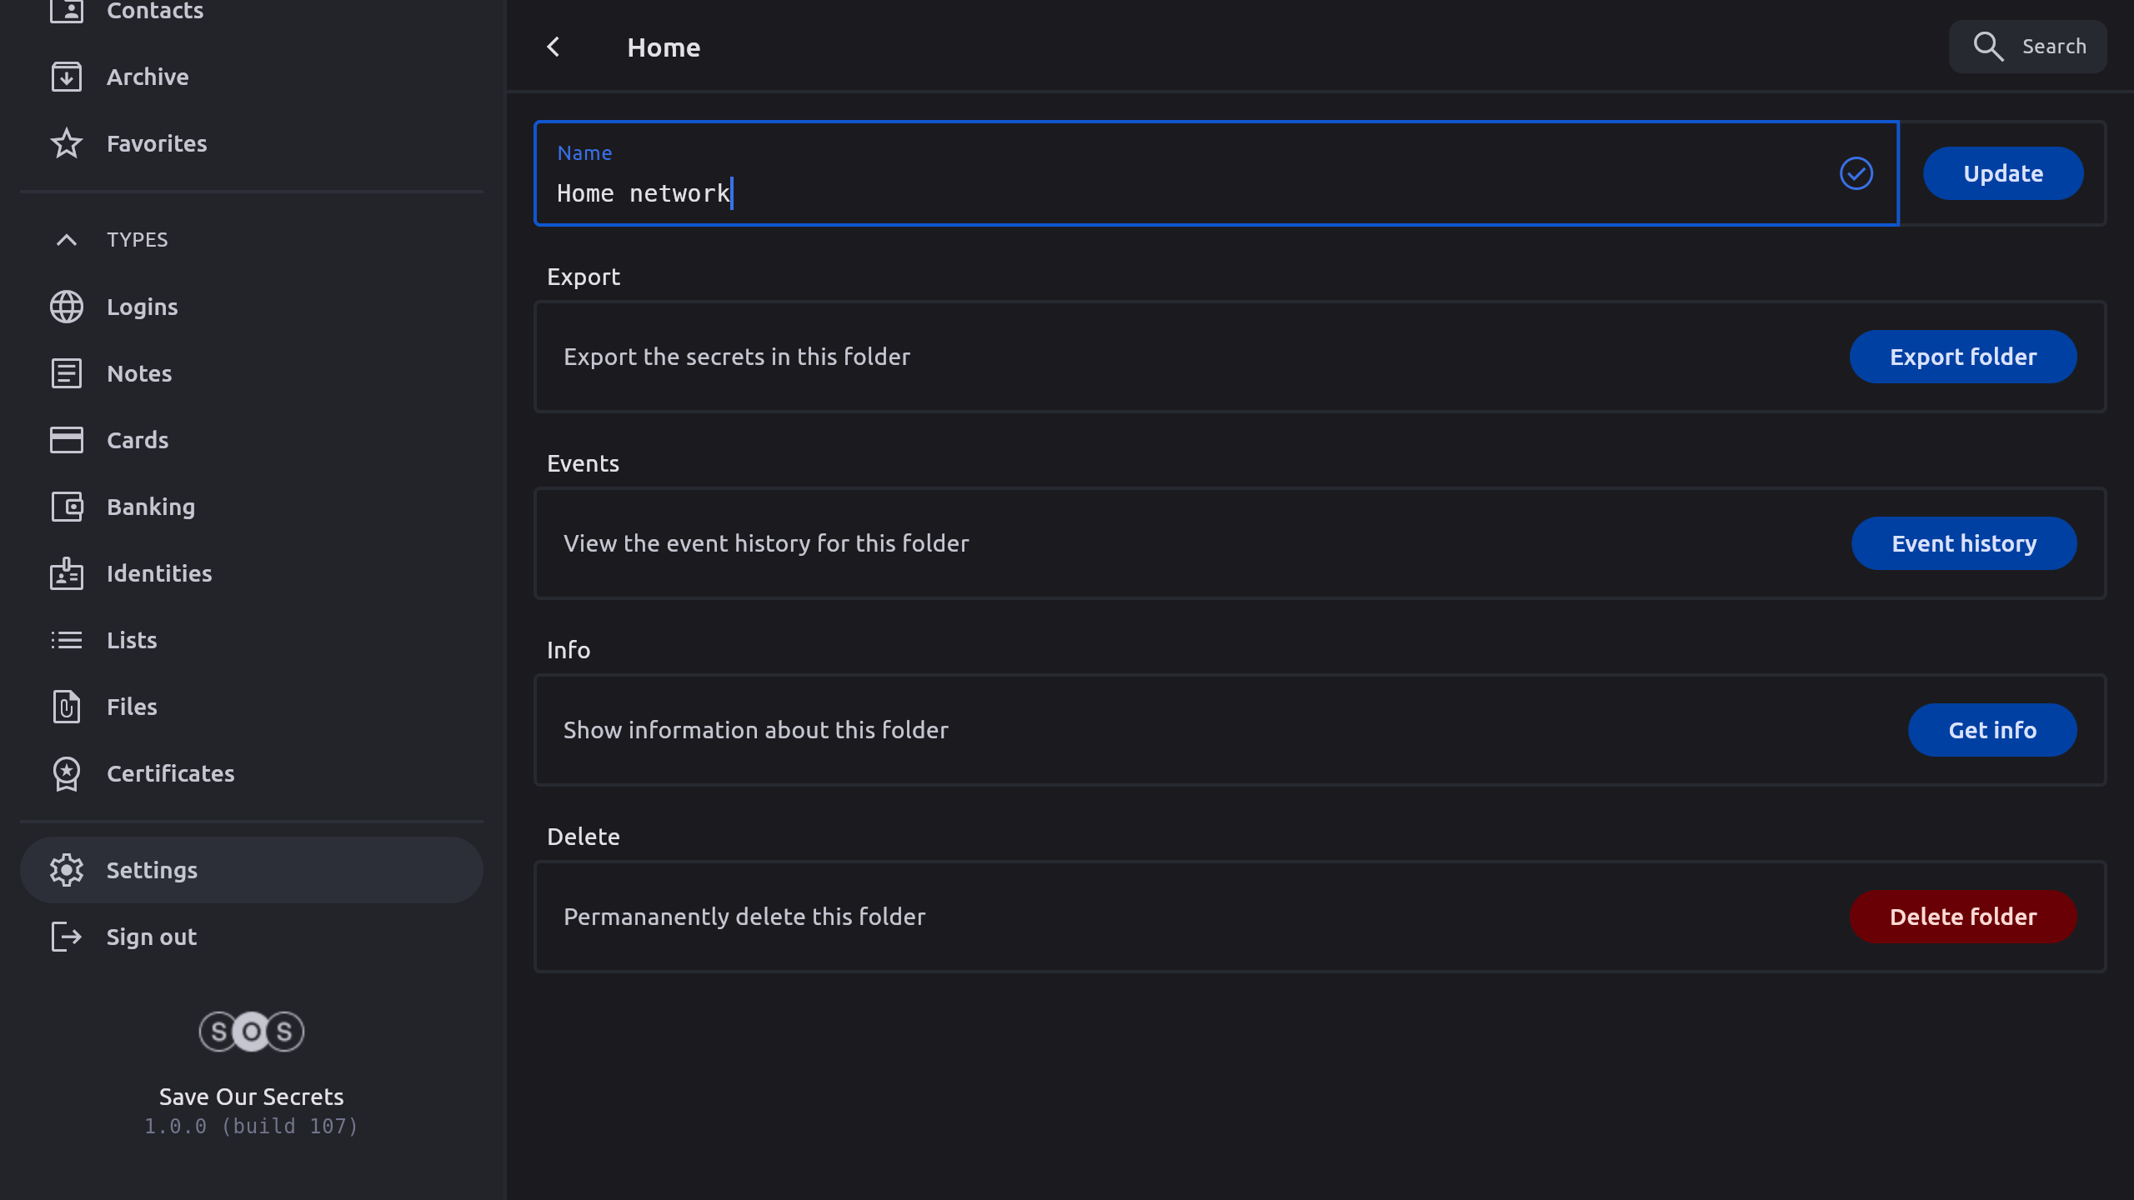Click the Archive download-box icon
Viewport: 2134px width, 1200px height.
[x=67, y=77]
